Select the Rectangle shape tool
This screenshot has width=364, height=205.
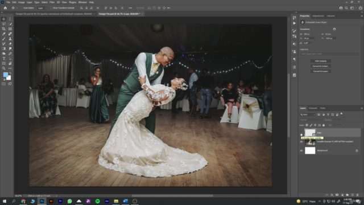4,63
